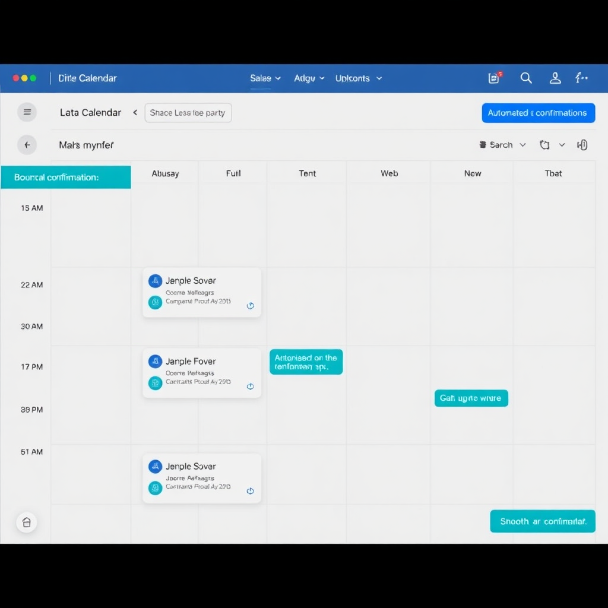Expand the Sarch dropdown chevron
608x608 pixels.
tap(522, 145)
